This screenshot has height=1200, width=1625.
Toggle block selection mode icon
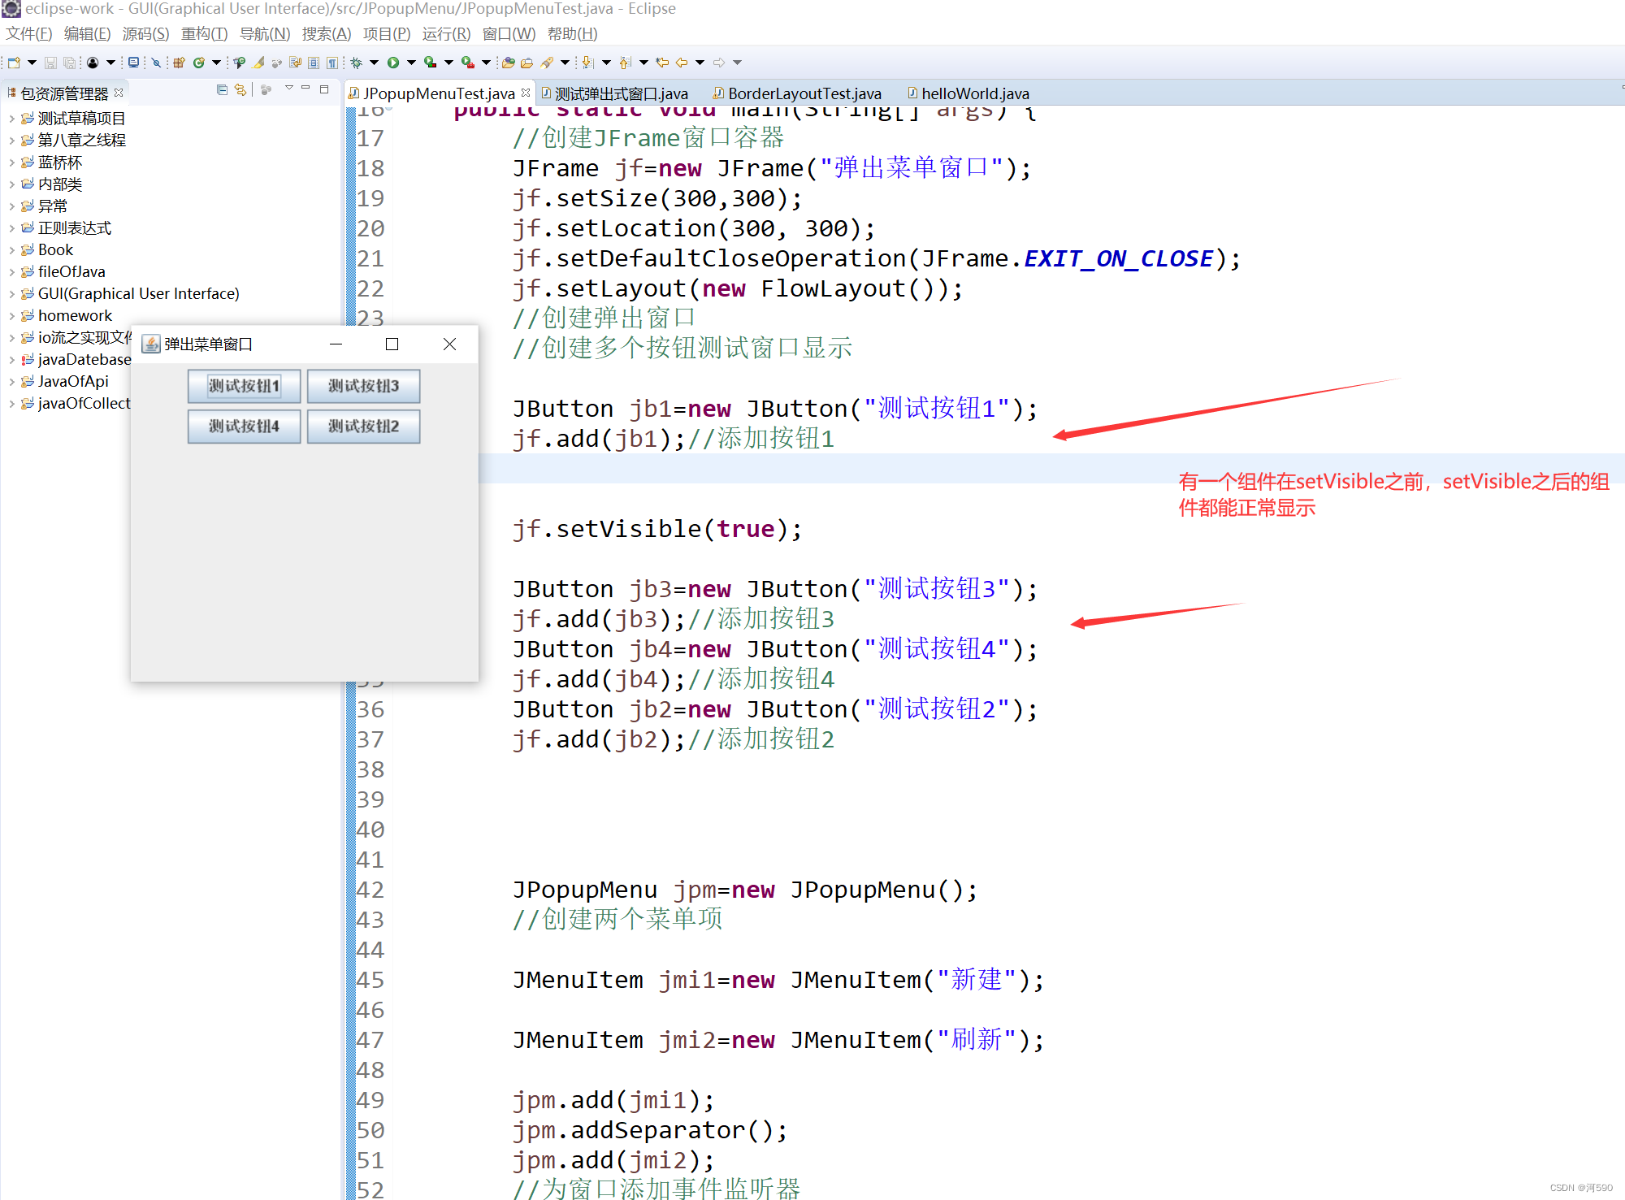pos(314,63)
